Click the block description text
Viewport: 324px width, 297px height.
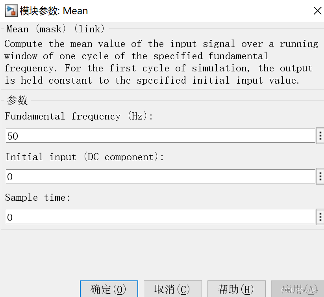[161, 62]
